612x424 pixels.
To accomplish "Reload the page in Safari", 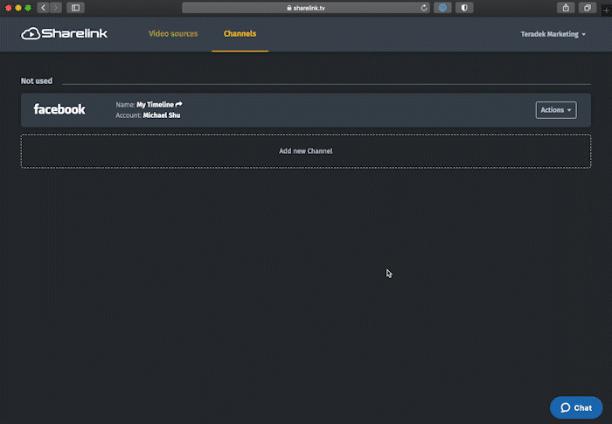I will [x=425, y=7].
